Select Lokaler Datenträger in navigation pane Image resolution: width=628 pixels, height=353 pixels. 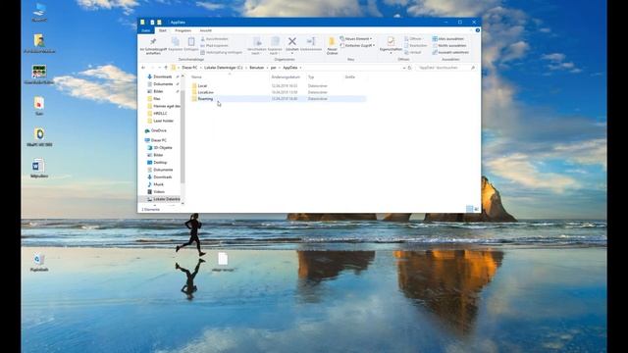tap(159, 199)
